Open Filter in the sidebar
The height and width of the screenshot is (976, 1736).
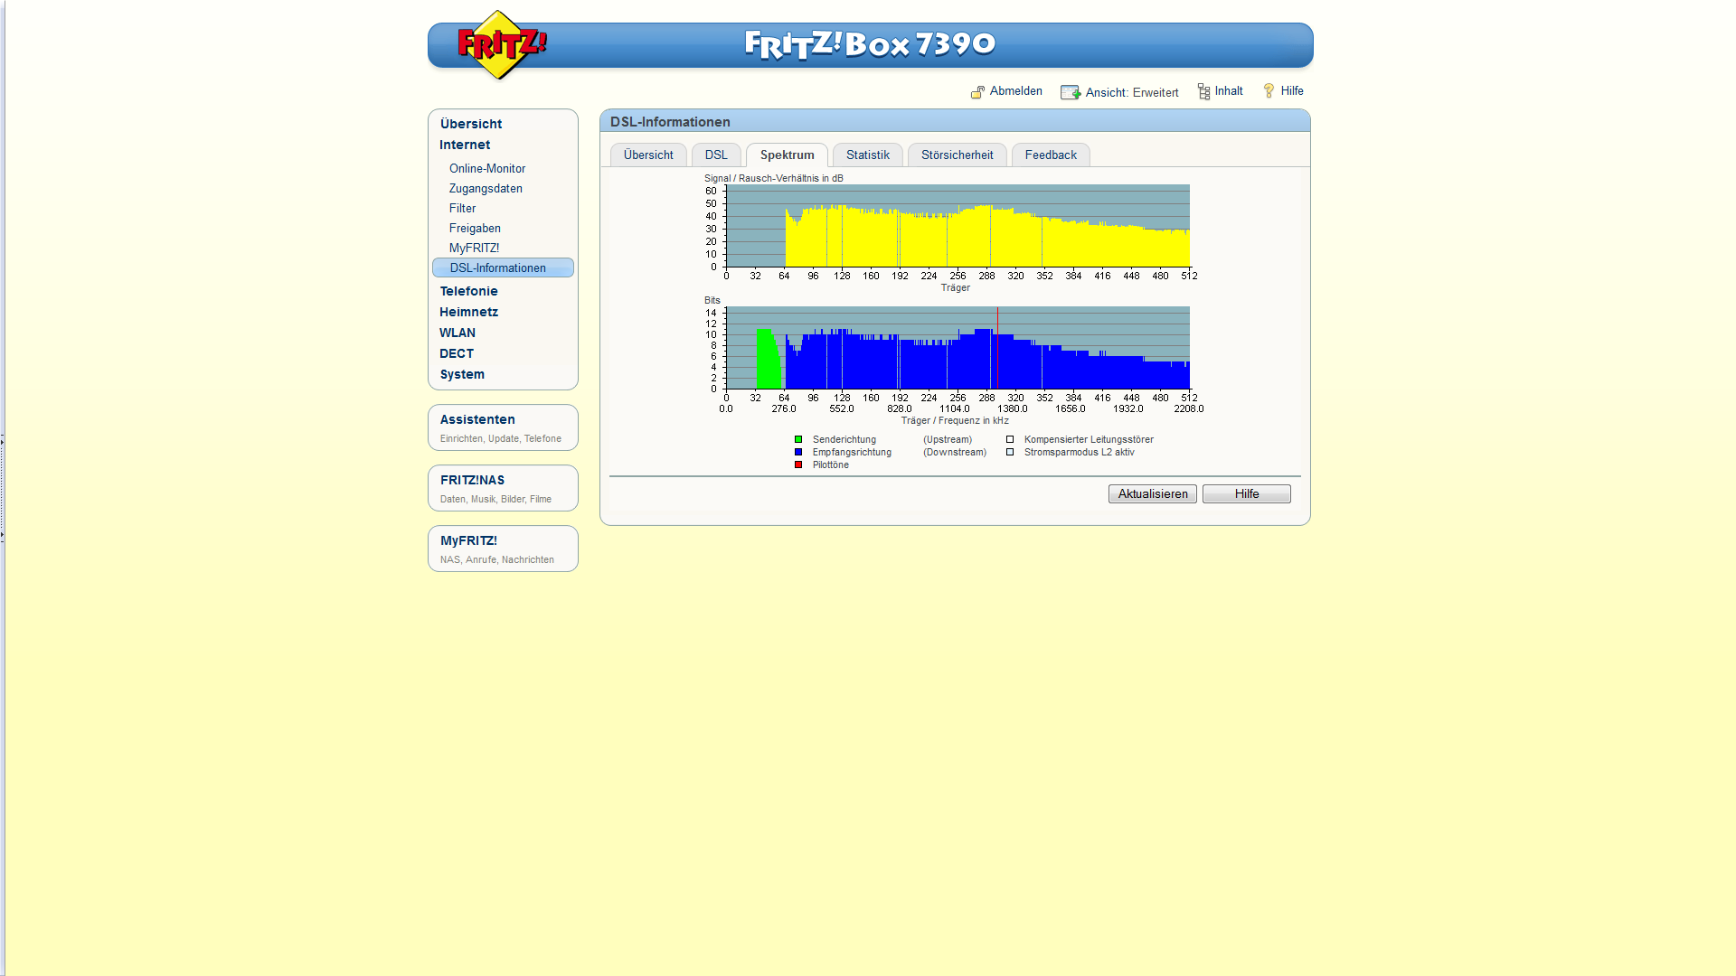point(462,209)
